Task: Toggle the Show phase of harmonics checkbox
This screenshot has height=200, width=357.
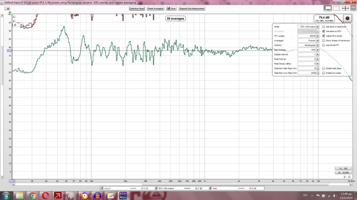Action: click(x=324, y=40)
